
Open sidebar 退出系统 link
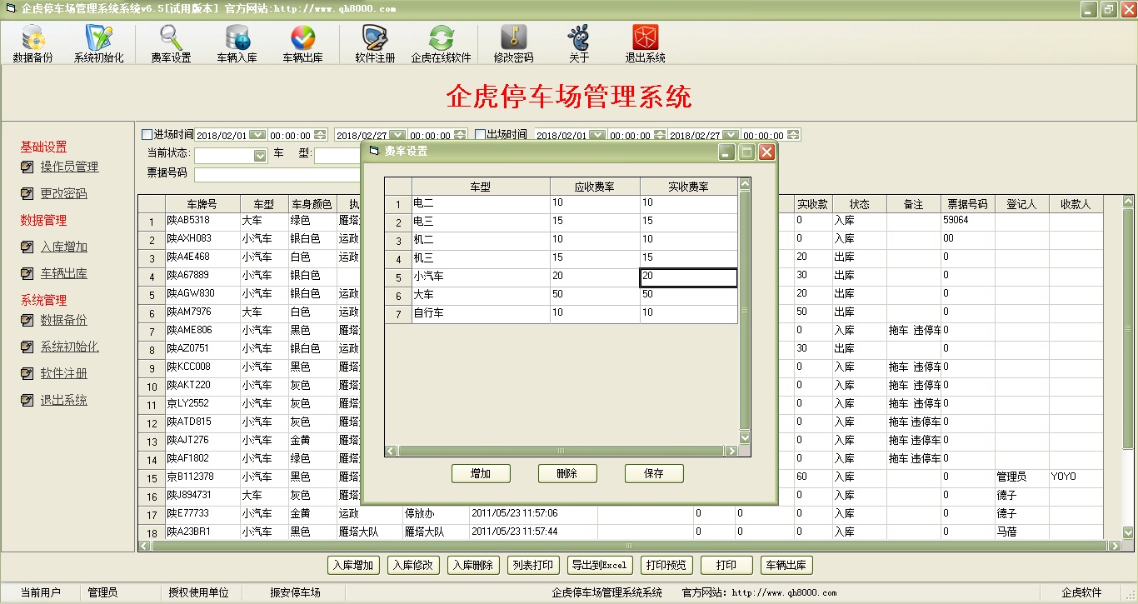[63, 400]
